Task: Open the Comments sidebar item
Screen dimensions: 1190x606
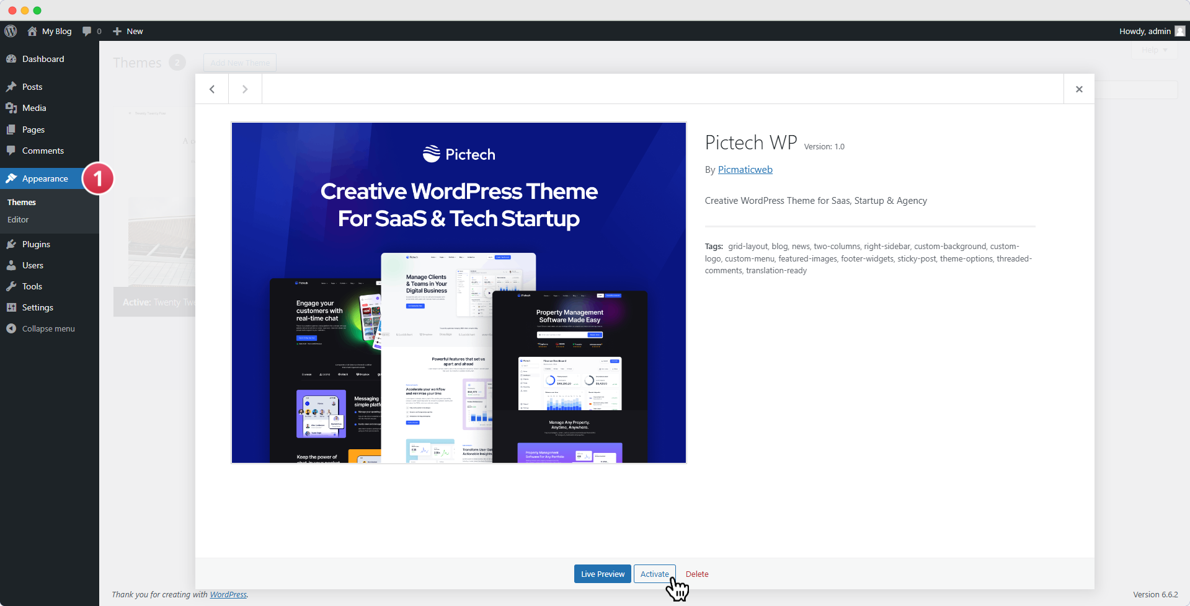Action: click(50, 151)
